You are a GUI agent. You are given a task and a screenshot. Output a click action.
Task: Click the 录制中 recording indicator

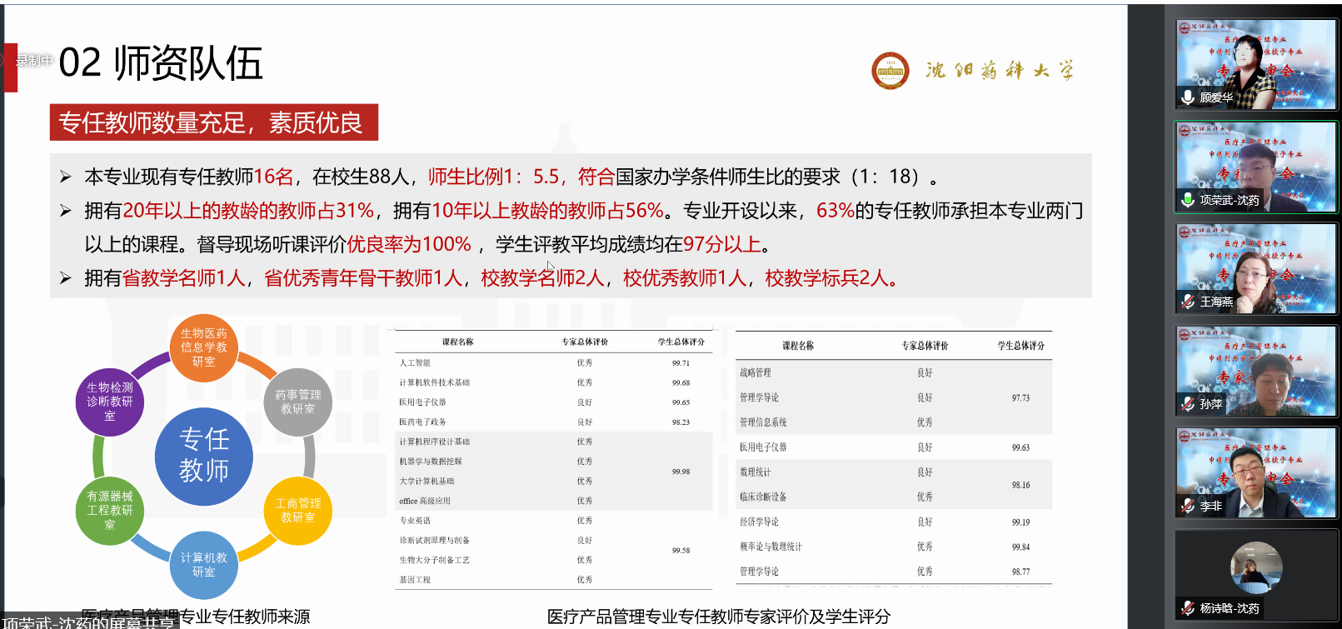[33, 61]
